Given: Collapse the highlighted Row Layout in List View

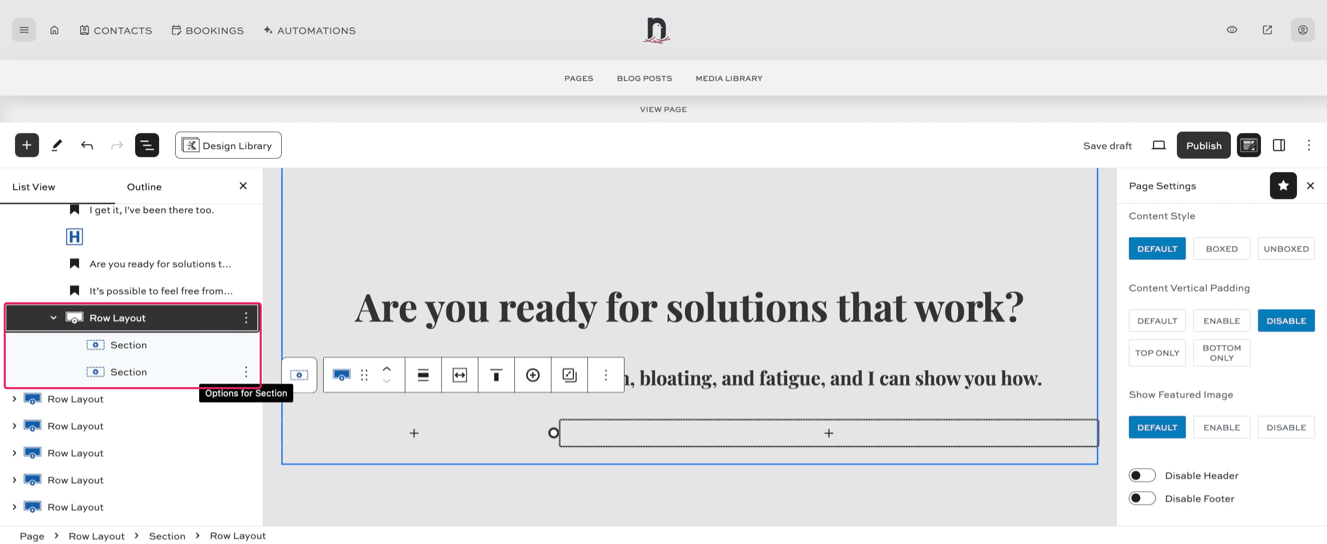Looking at the screenshot, I should 52,317.
